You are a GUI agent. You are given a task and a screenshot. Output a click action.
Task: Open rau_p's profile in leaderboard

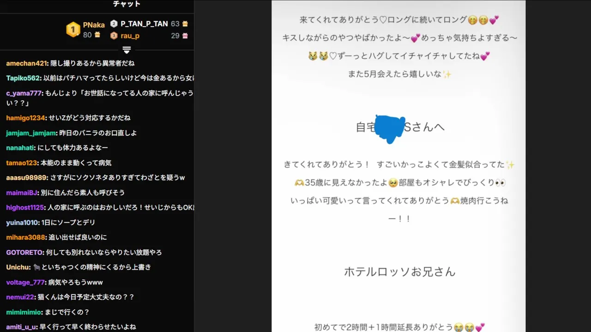[x=130, y=36]
